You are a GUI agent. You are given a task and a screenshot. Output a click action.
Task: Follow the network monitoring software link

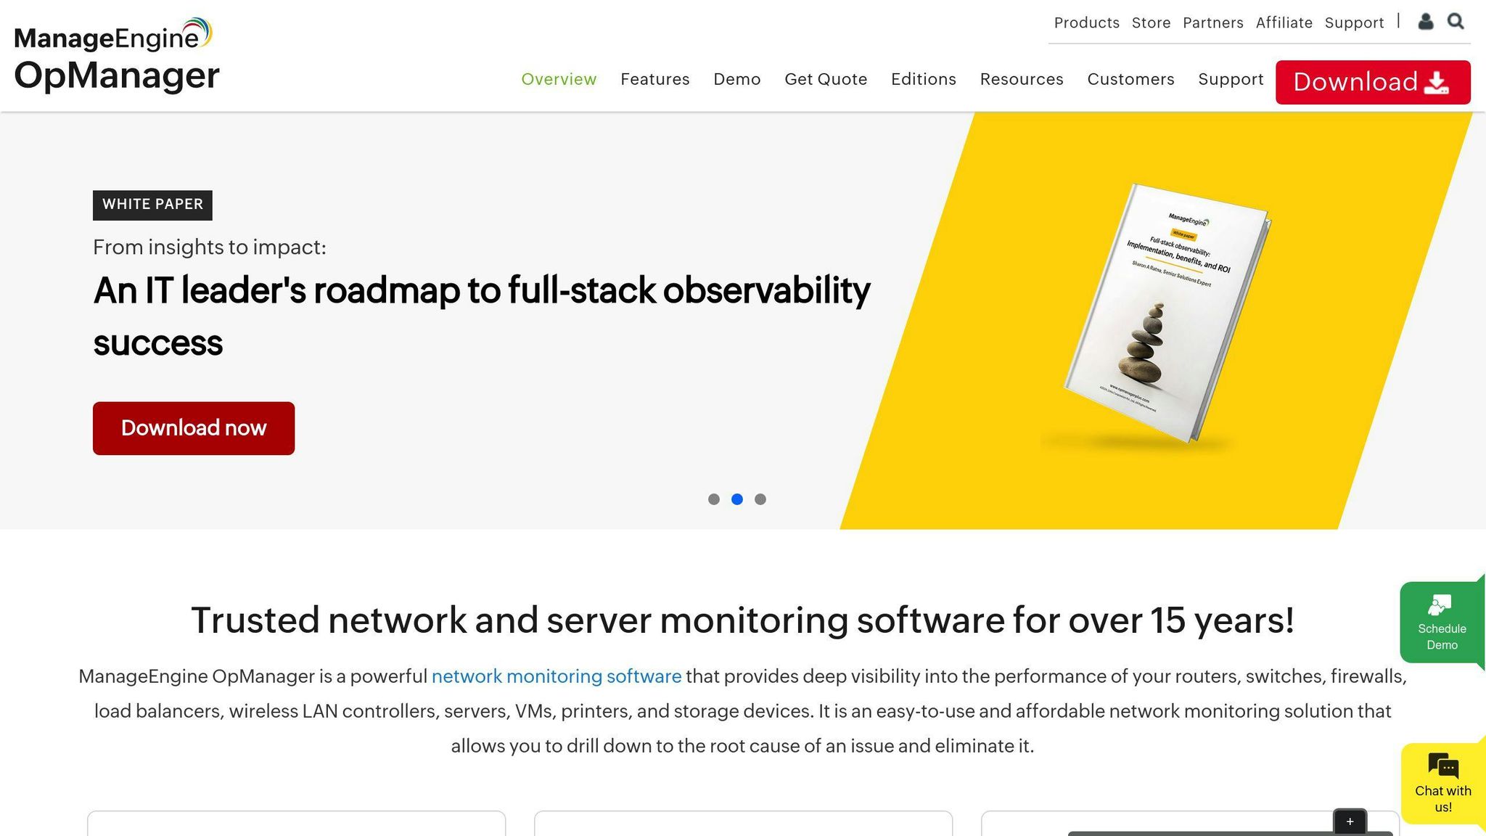tap(556, 676)
